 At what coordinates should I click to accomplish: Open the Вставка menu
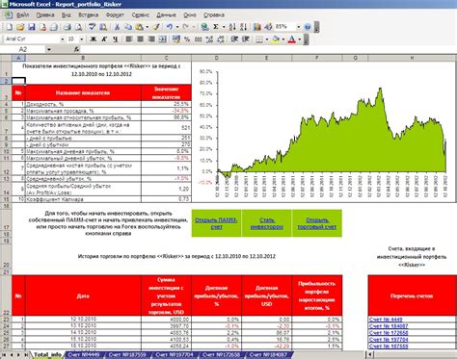(88, 15)
